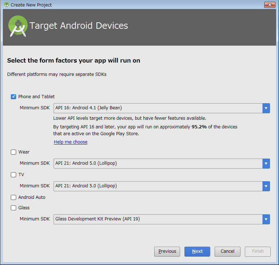Go back with the Previous button

pos(167,251)
